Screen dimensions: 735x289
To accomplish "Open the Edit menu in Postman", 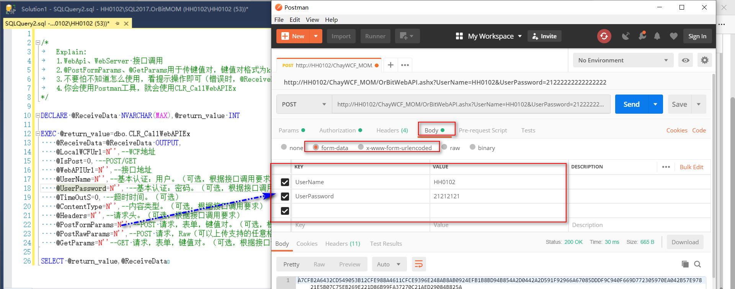I will (295, 20).
